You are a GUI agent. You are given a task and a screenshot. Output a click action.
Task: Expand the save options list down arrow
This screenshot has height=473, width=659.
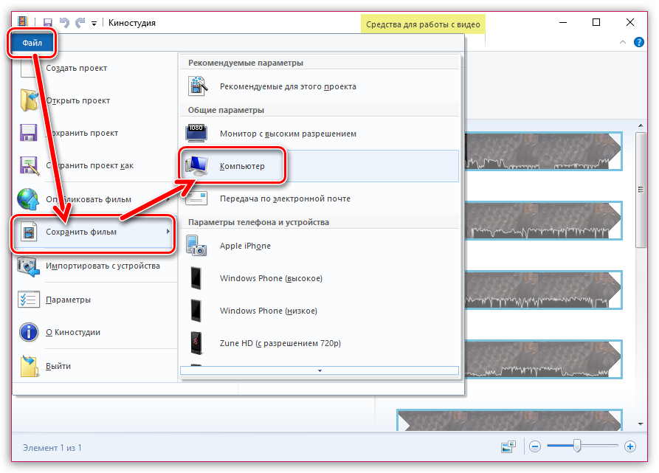320,370
